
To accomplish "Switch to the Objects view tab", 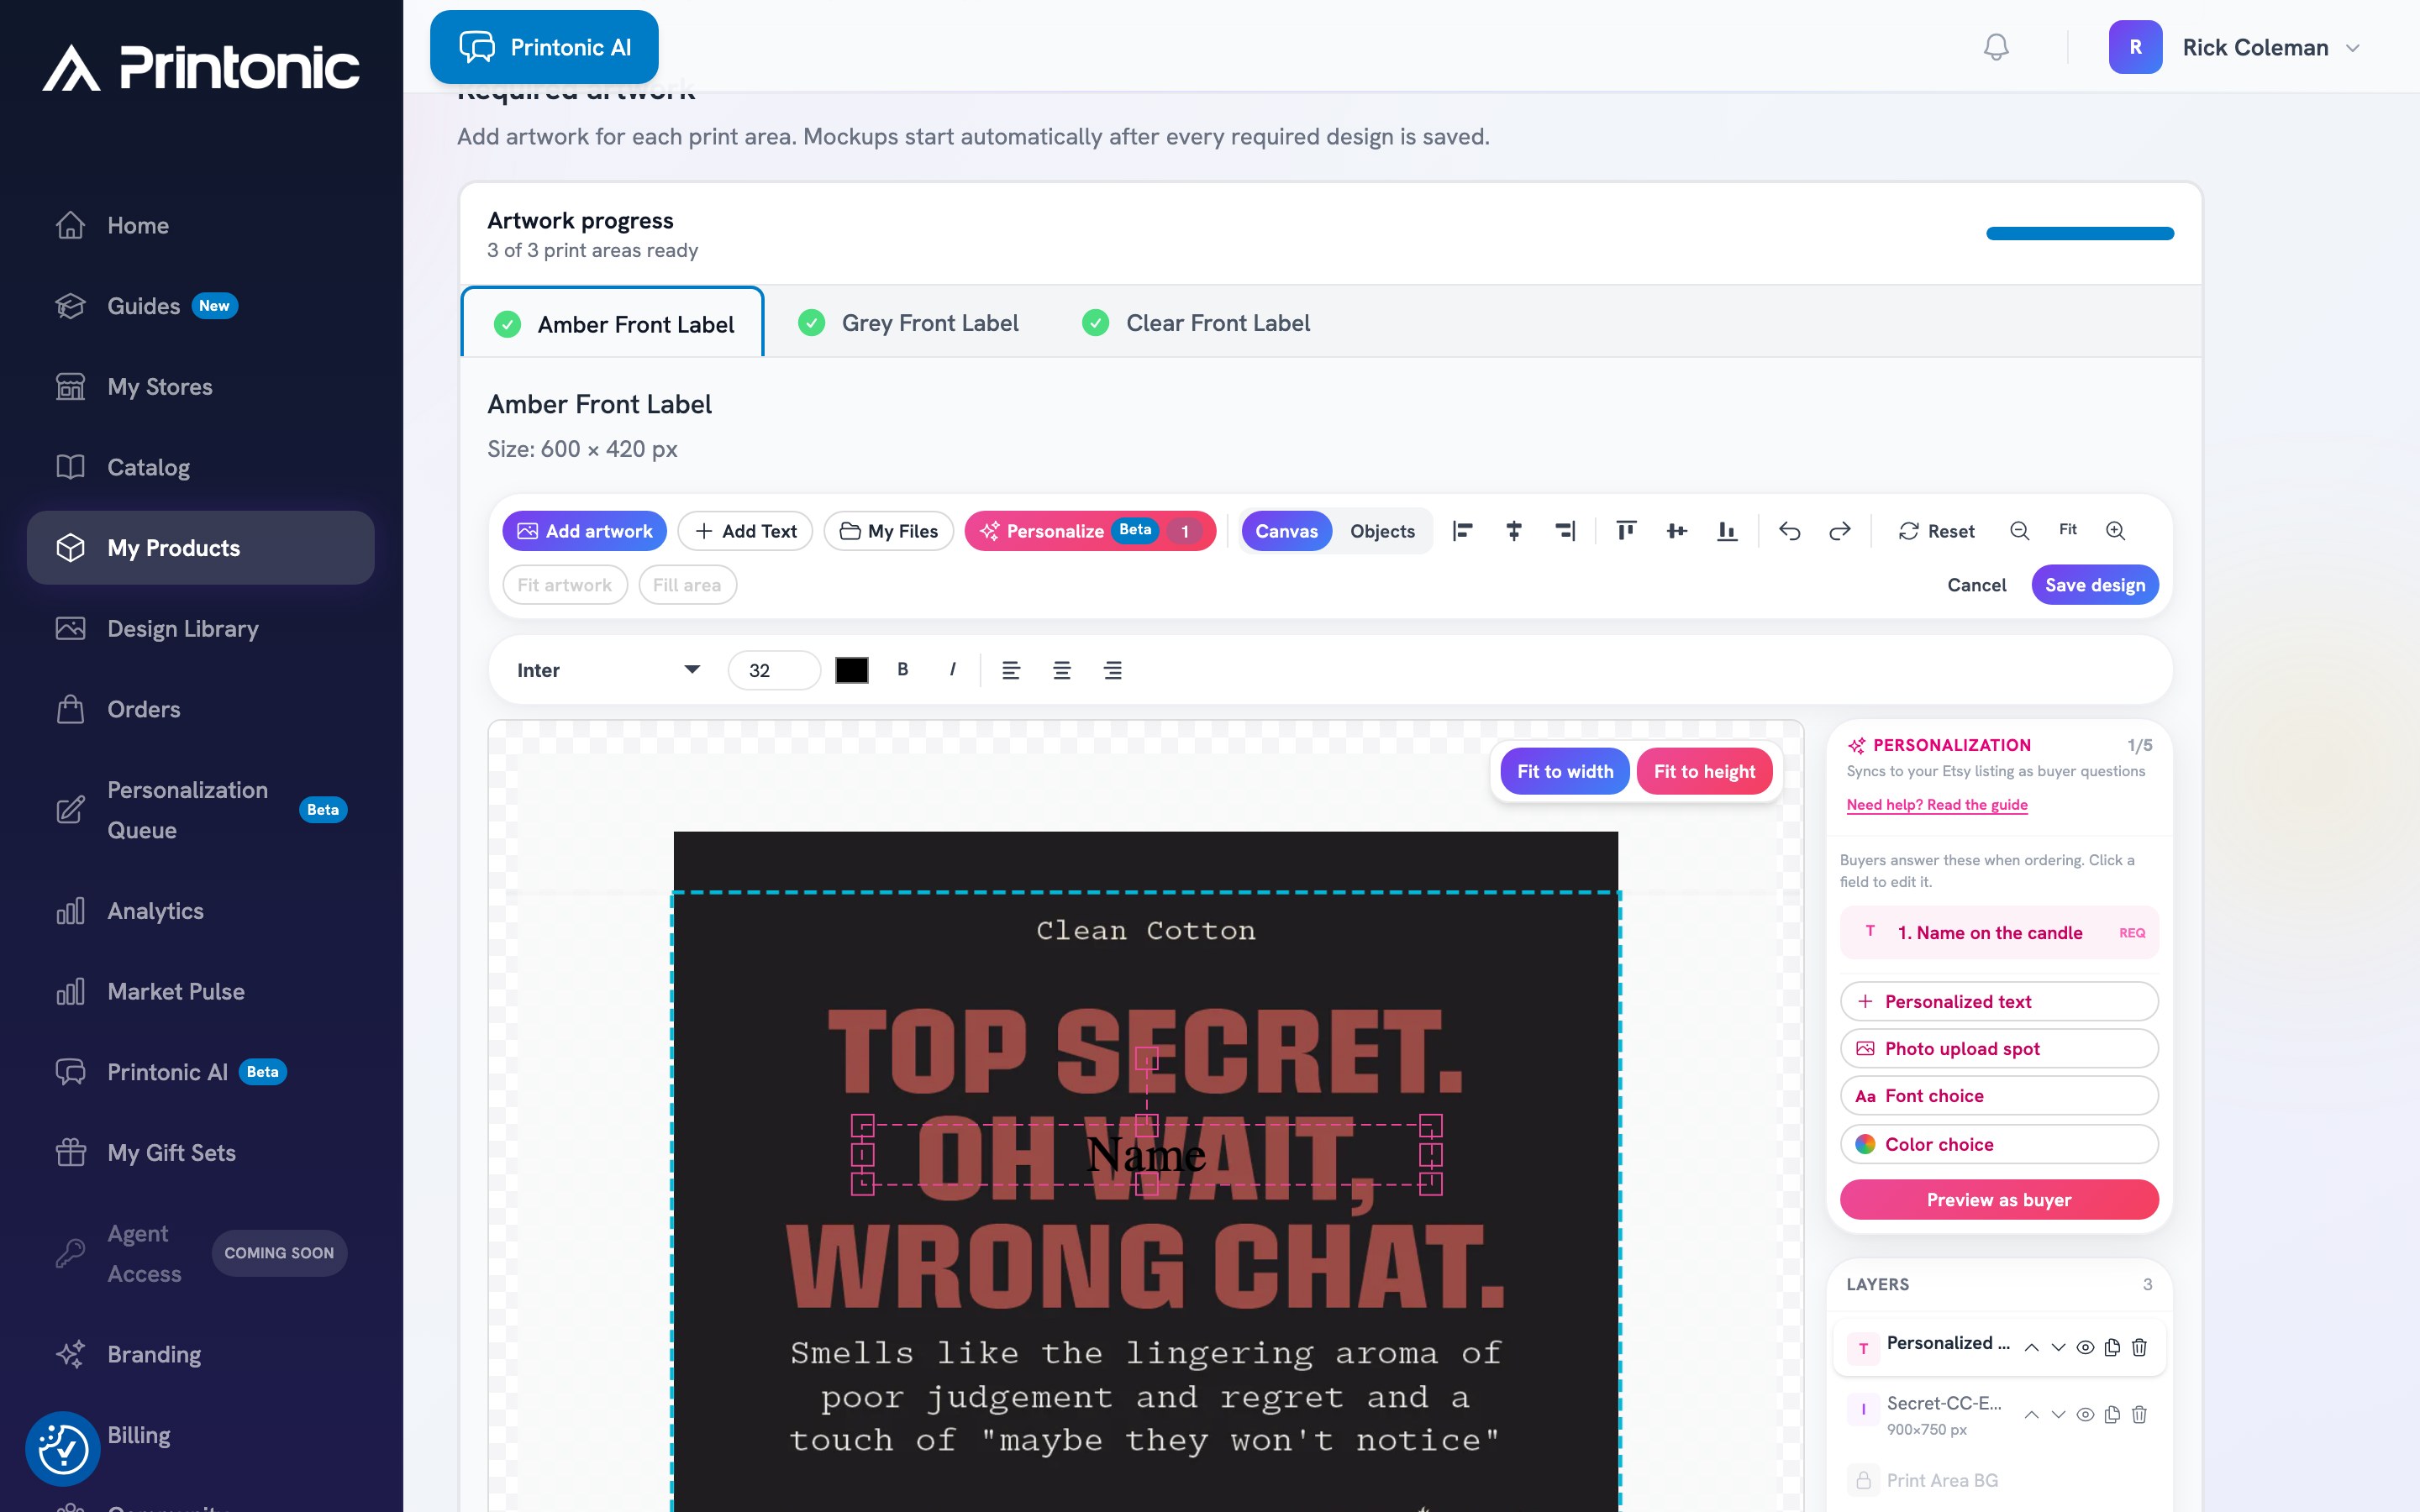I will [x=1382, y=531].
